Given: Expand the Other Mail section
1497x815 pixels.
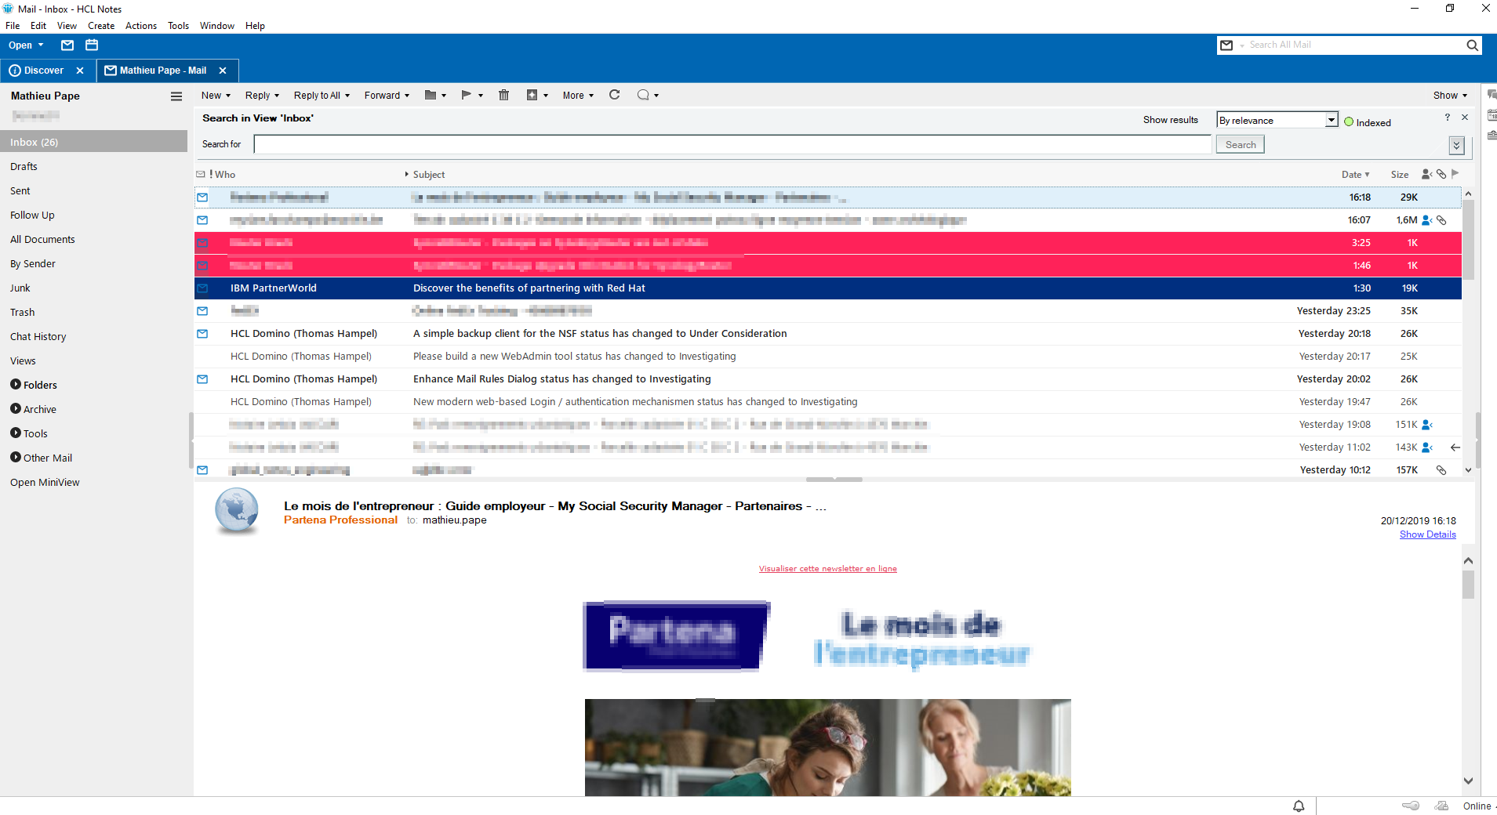Looking at the screenshot, I should pyautogui.click(x=16, y=457).
